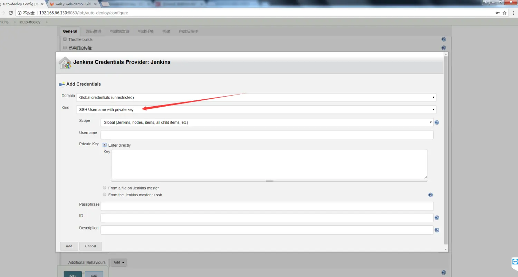Click the Key text area resize handle bar
The image size is (518, 277).
pyautogui.click(x=269, y=181)
